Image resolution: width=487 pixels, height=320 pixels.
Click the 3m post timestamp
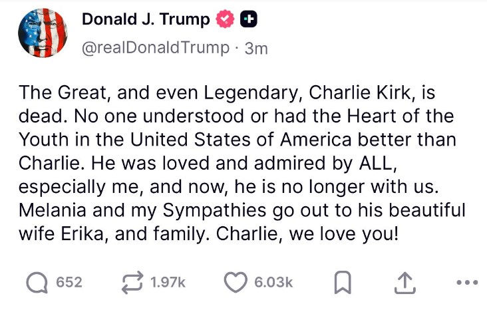click(x=256, y=49)
